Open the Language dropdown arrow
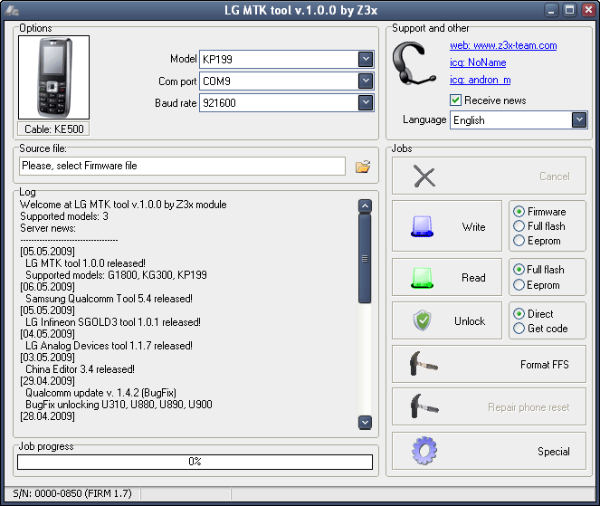 [x=579, y=119]
